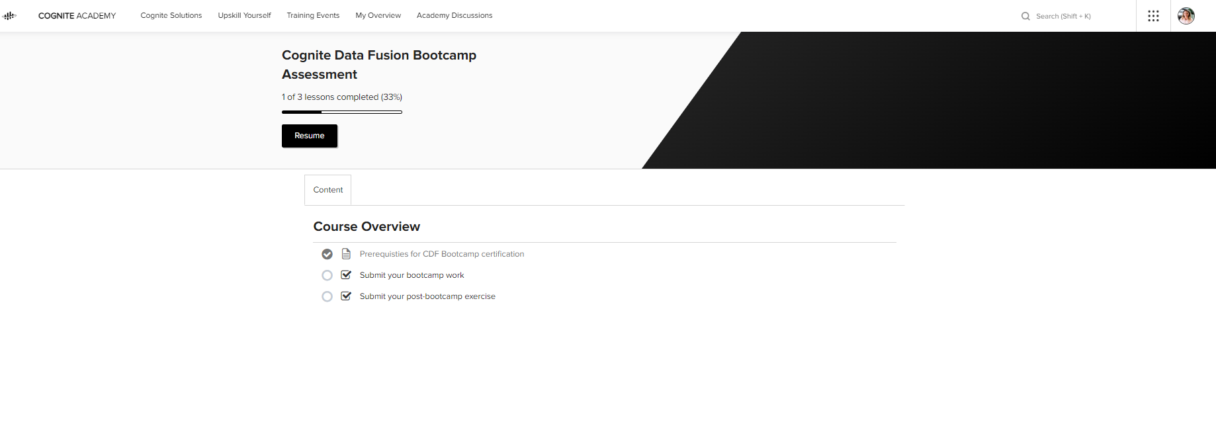Open the Cognite Solutions menu

[171, 15]
